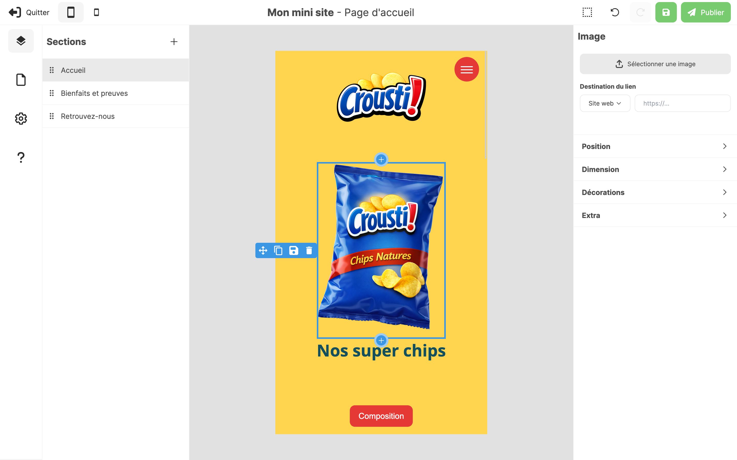Switch to tablet preview mode

pyautogui.click(x=71, y=13)
